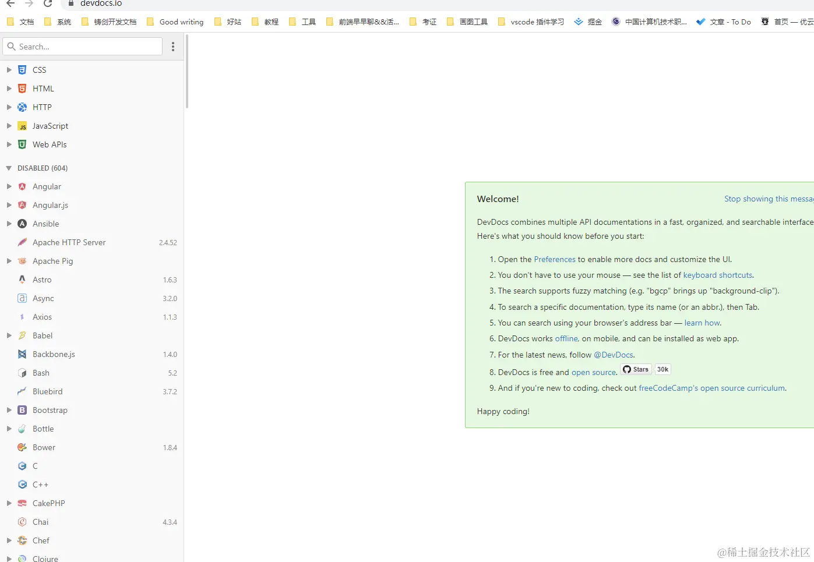Click the C language icon
Viewport: 814px width, 562px height.
[x=22, y=466]
